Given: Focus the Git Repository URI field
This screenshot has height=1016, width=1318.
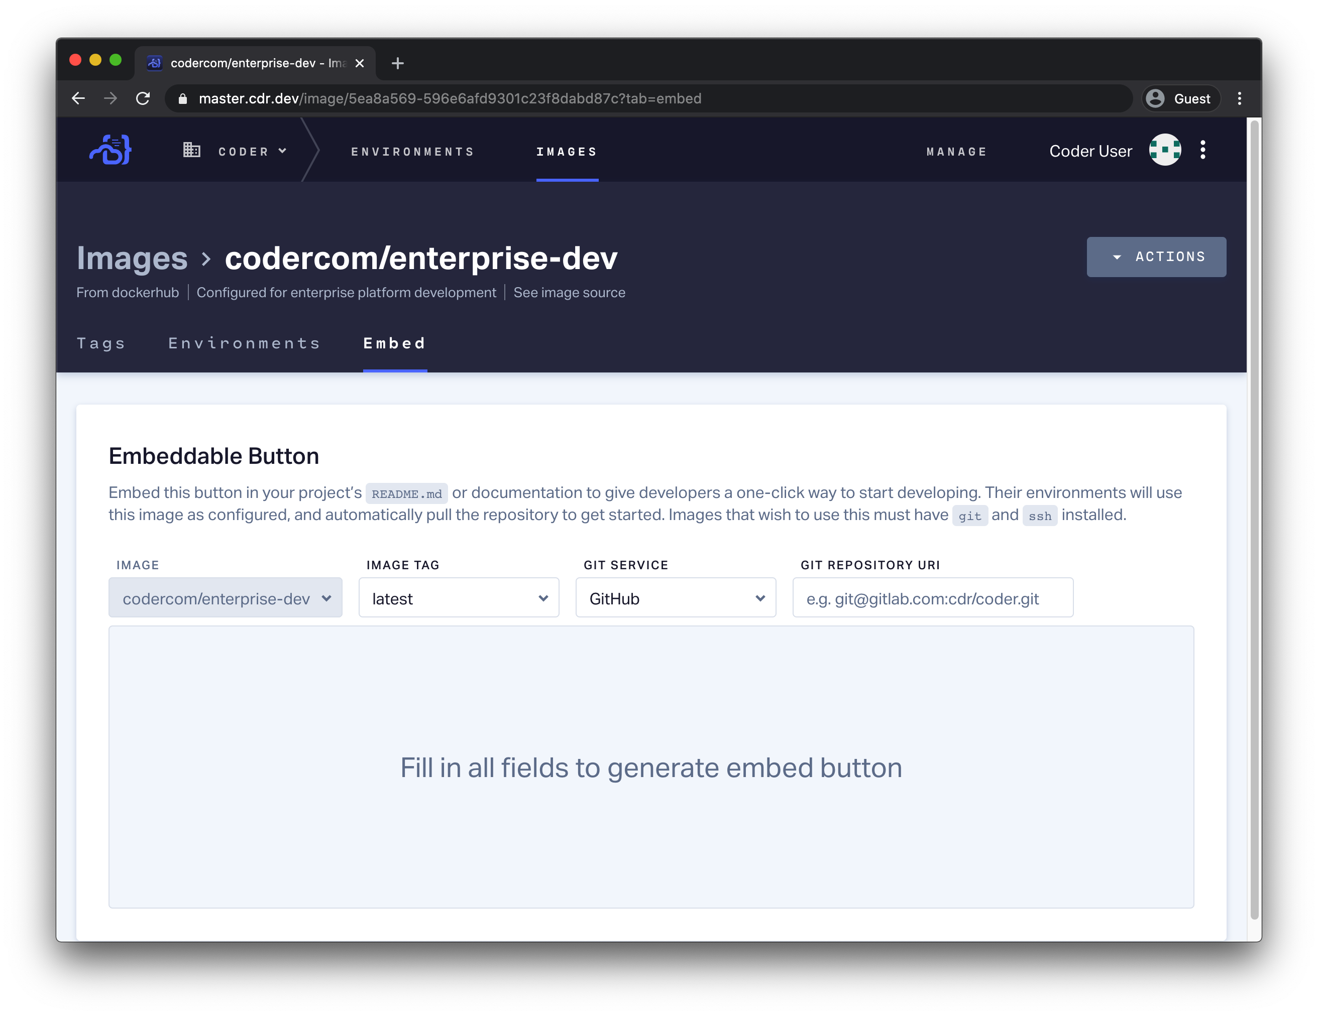Looking at the screenshot, I should click(x=932, y=598).
